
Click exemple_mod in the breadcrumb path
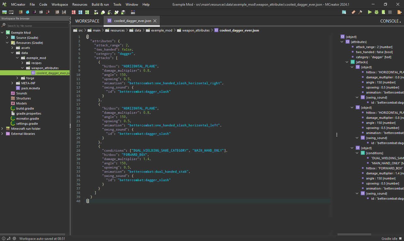(x=162, y=30)
